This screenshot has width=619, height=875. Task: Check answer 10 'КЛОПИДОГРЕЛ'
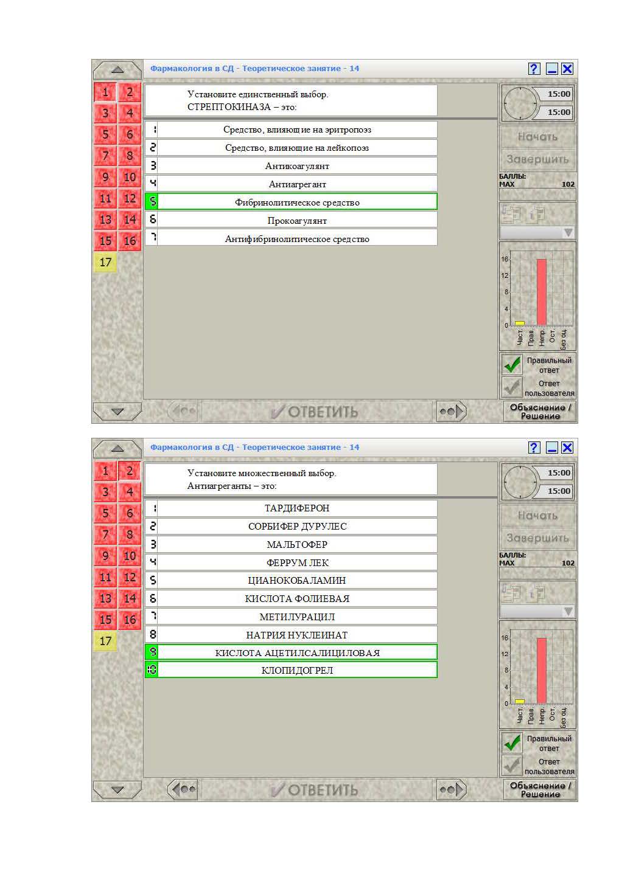pos(291,670)
